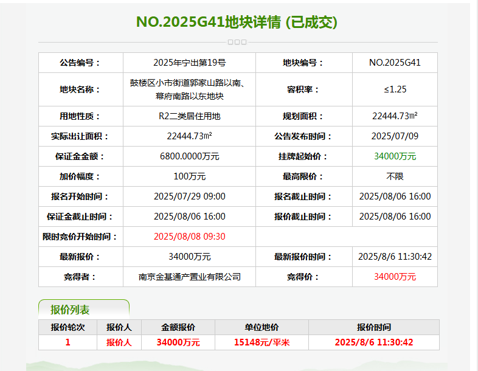Click the red bidding start time 2025/08/08 09:30
The width and height of the screenshot is (478, 371).
tap(189, 237)
